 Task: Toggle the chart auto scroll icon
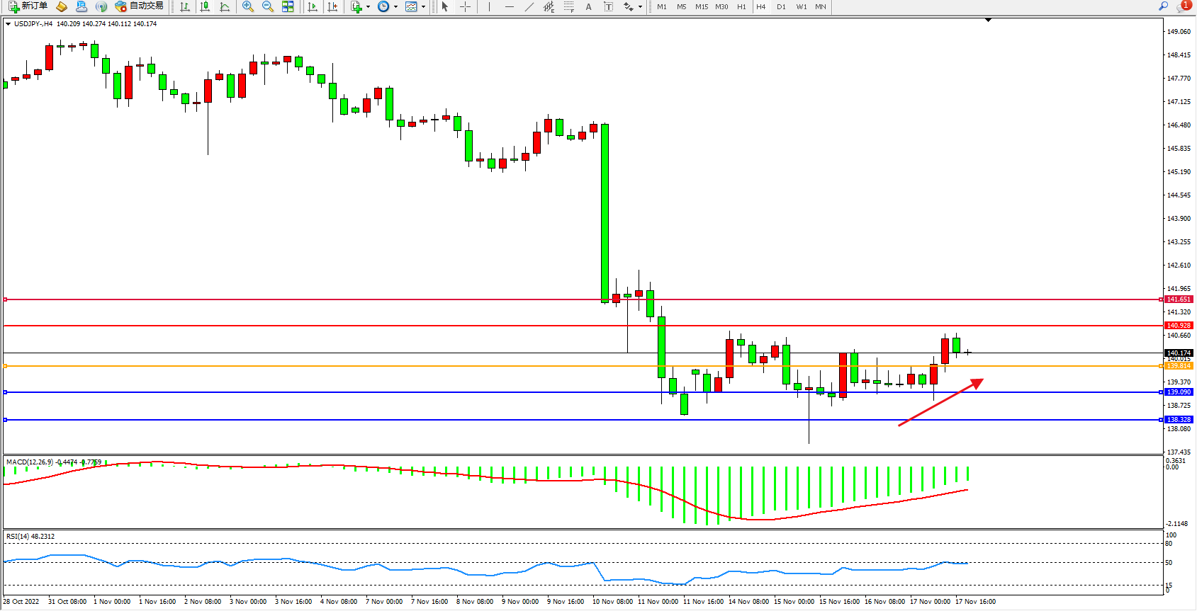pyautogui.click(x=313, y=6)
